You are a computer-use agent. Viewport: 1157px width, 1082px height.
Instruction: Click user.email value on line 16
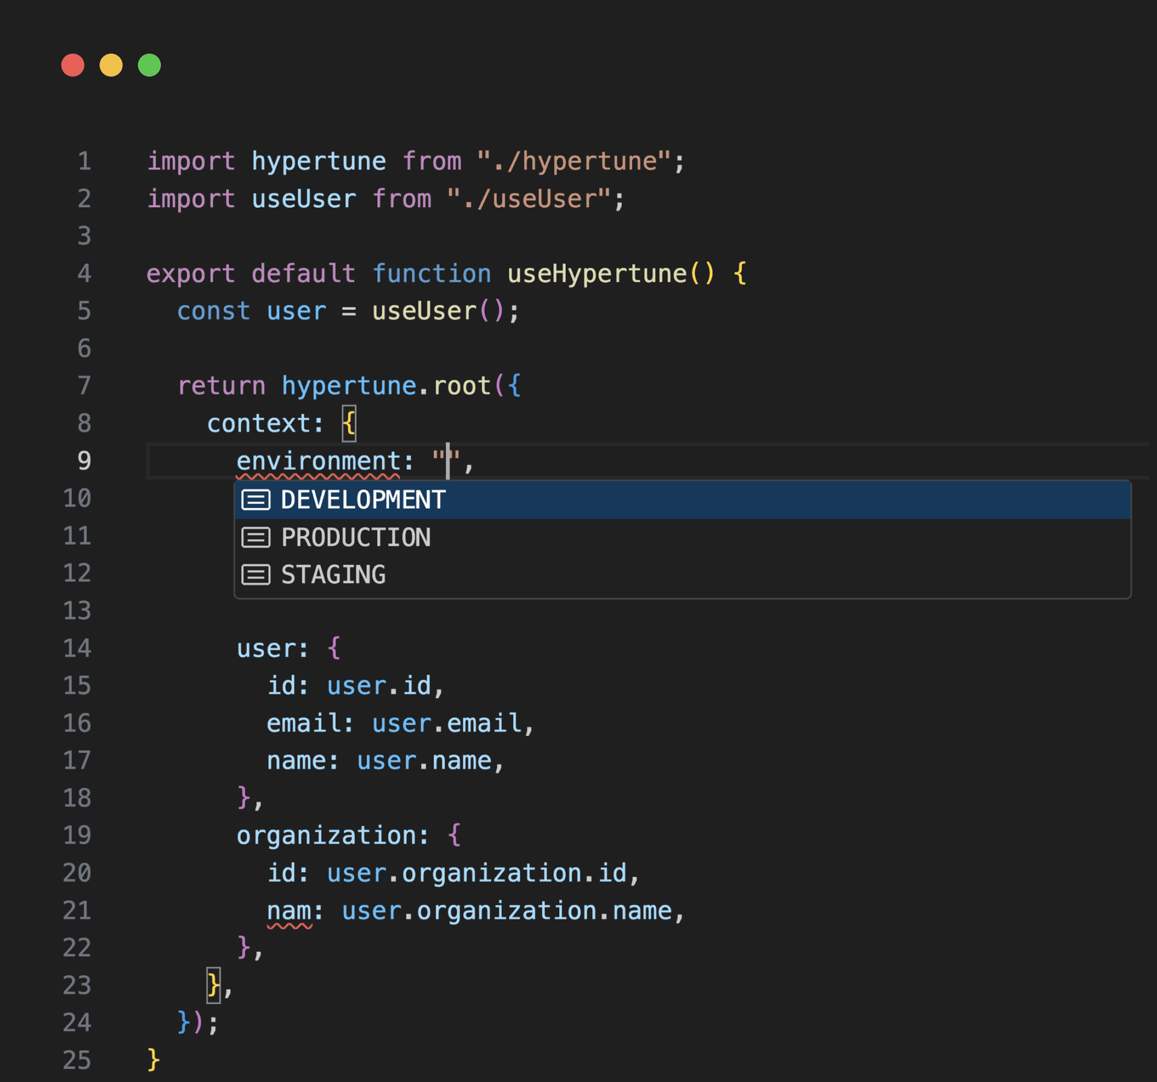pos(446,724)
